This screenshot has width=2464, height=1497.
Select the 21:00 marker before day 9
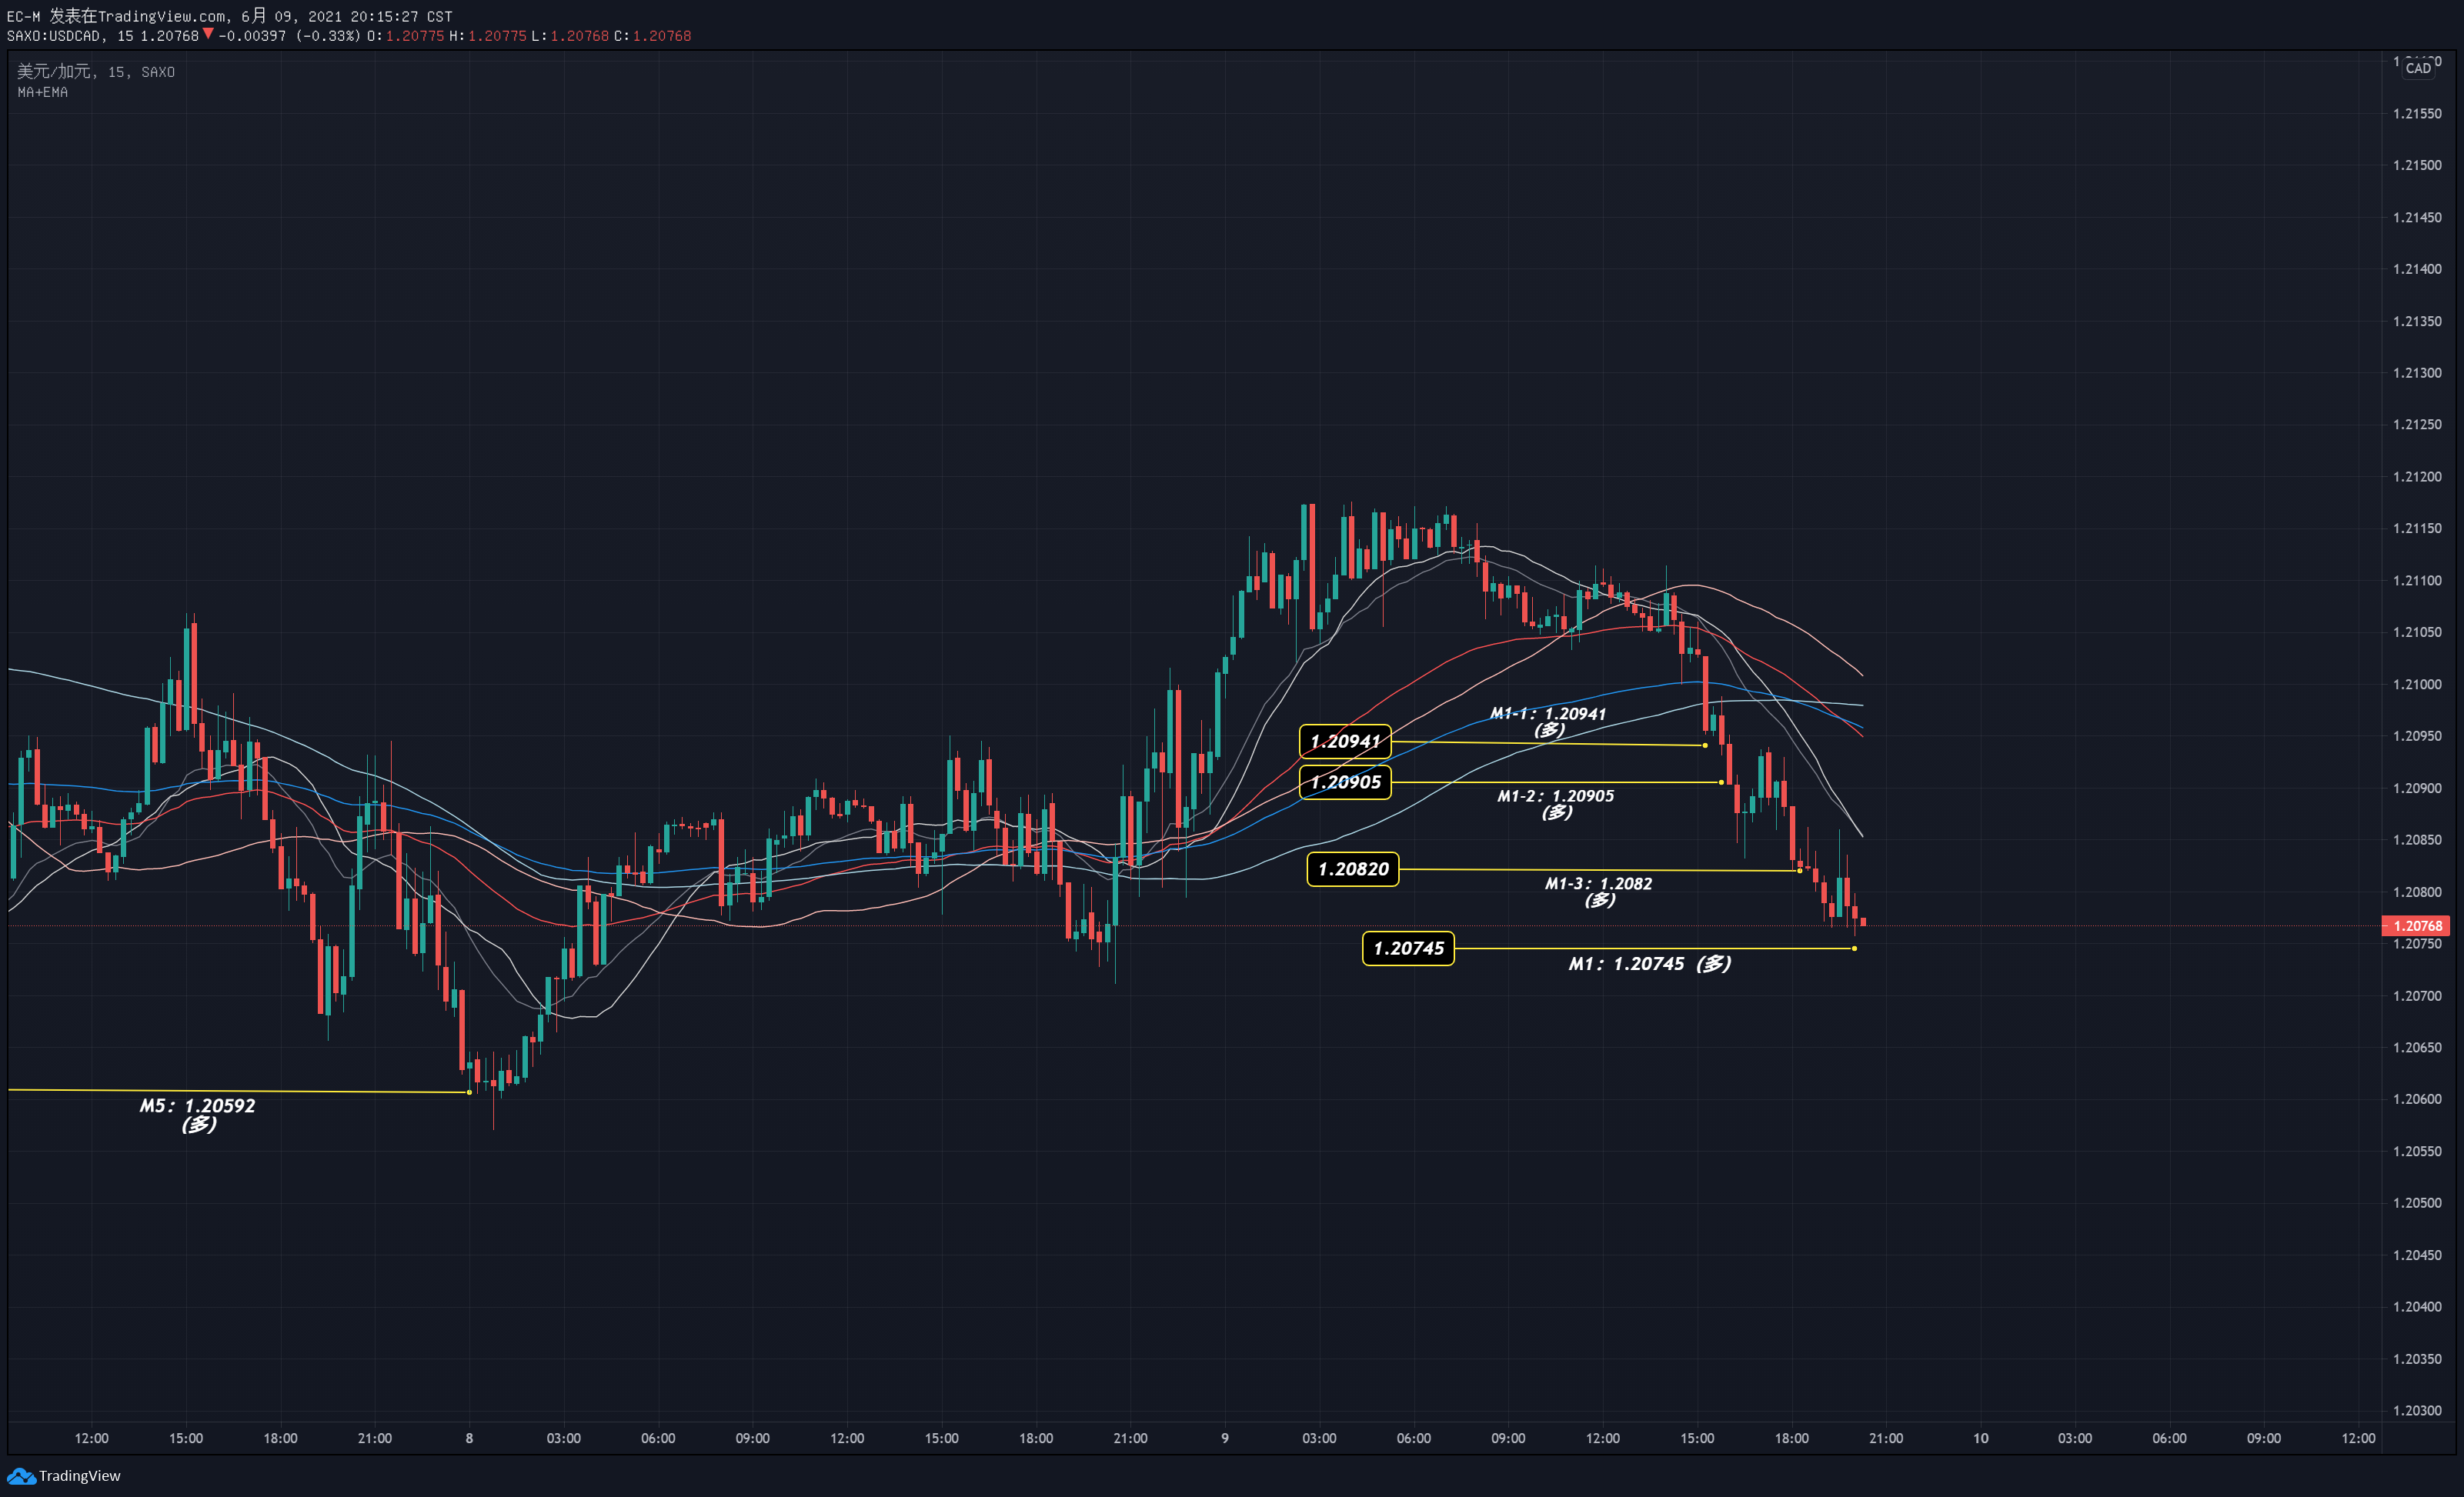tap(1130, 1438)
